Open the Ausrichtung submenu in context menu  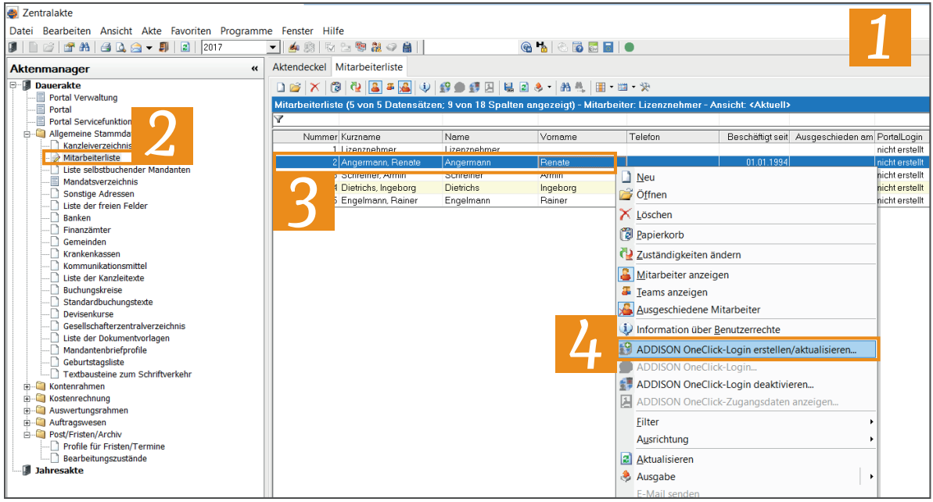click(x=748, y=439)
